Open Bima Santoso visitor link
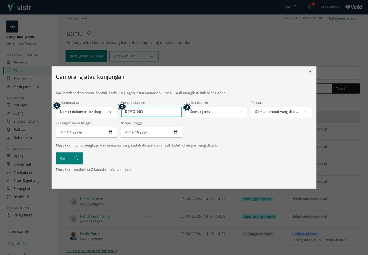This screenshot has width=368, height=255. [x=92, y=199]
